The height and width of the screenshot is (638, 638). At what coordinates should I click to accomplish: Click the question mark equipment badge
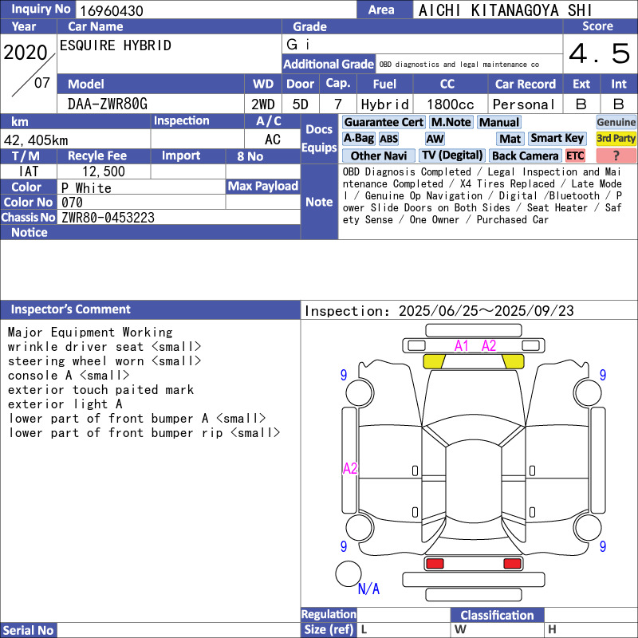click(616, 156)
